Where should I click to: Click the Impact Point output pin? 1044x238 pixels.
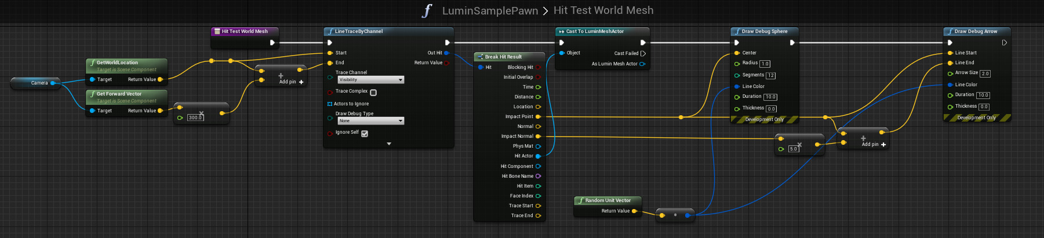[538, 116]
